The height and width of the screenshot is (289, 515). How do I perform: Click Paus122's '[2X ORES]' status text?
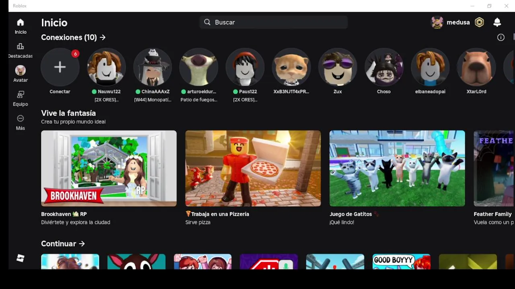(245, 100)
